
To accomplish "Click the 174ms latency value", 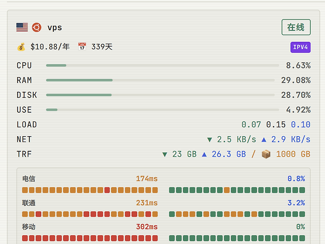I will [x=147, y=179].
